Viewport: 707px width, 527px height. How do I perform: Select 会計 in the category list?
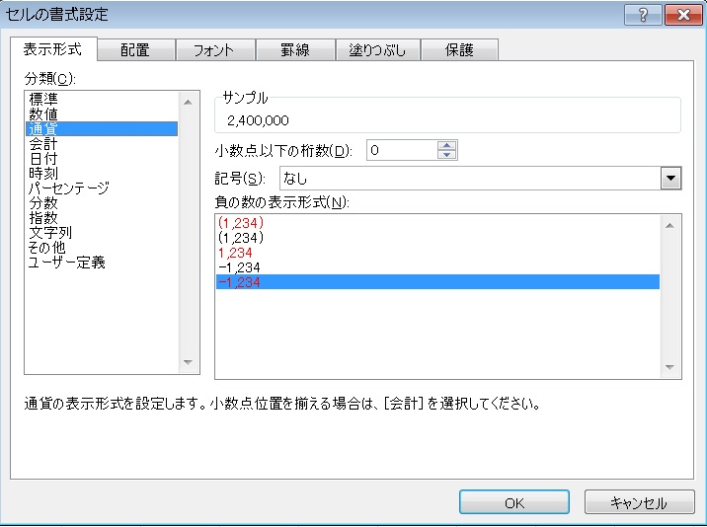click(43, 144)
